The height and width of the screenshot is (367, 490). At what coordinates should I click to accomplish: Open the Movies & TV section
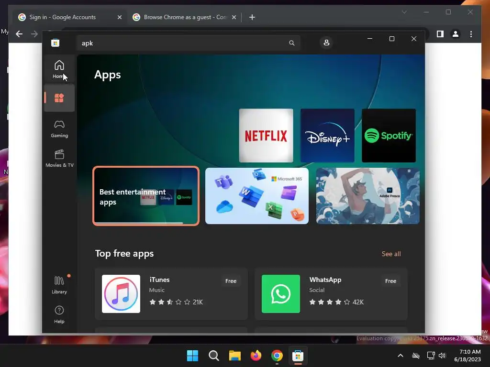click(x=59, y=158)
